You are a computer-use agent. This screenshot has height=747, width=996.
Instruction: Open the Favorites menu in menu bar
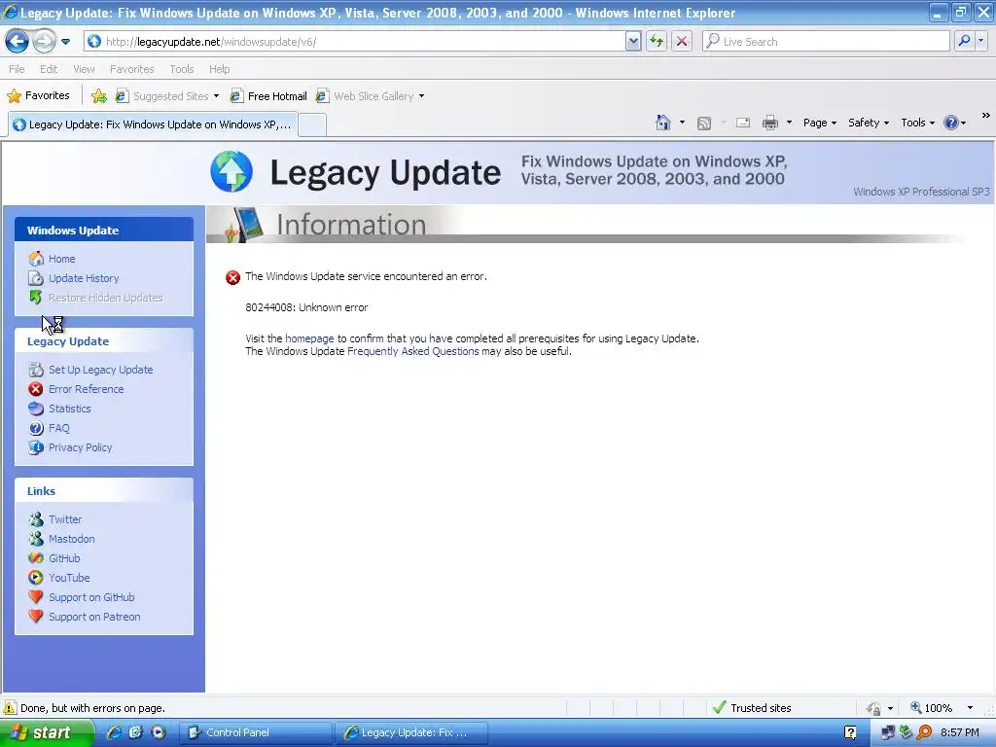pyautogui.click(x=131, y=69)
